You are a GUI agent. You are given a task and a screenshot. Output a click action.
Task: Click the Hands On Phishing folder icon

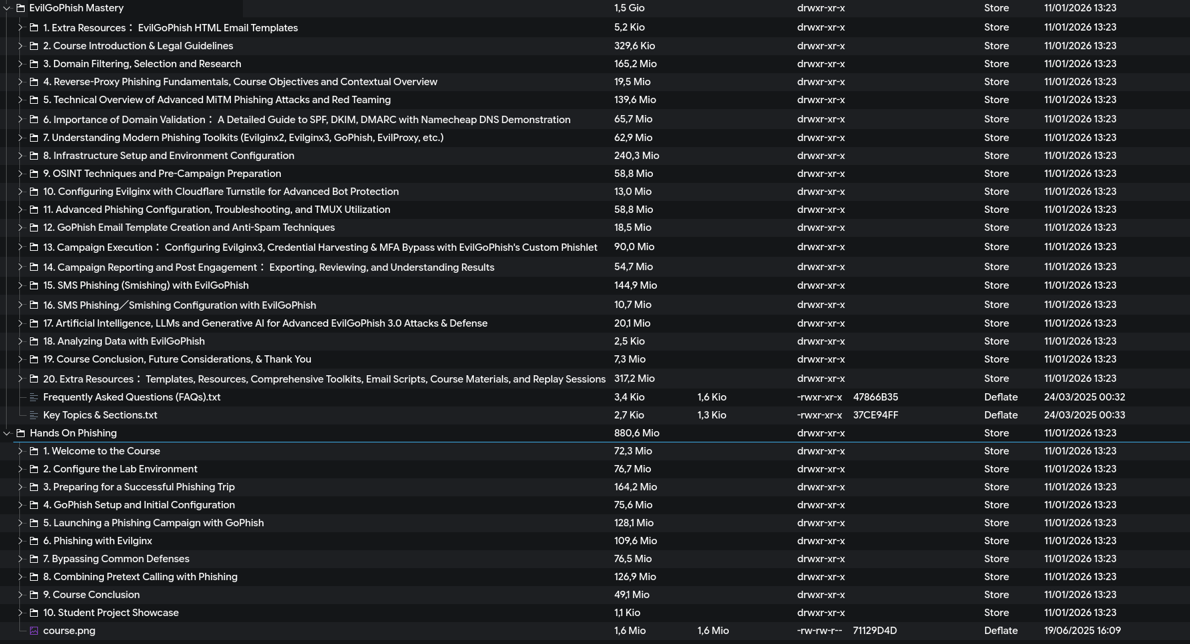pyautogui.click(x=21, y=433)
